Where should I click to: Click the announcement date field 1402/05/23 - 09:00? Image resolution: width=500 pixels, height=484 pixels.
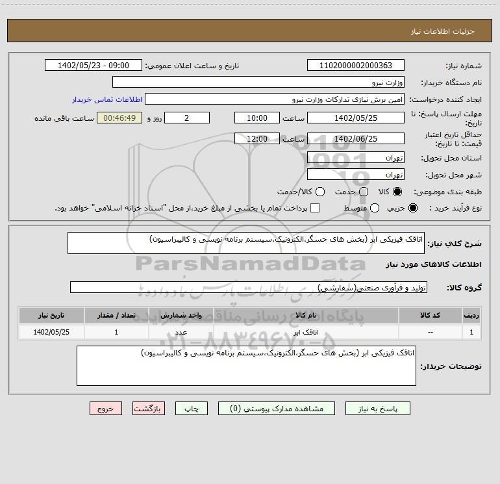pos(93,65)
